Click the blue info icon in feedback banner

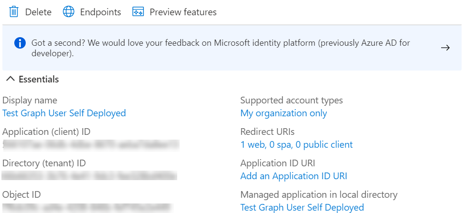[x=20, y=43]
